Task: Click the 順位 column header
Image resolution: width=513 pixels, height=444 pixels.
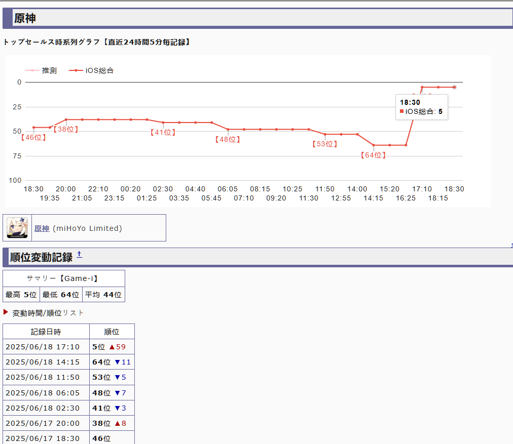Action: 112,332
